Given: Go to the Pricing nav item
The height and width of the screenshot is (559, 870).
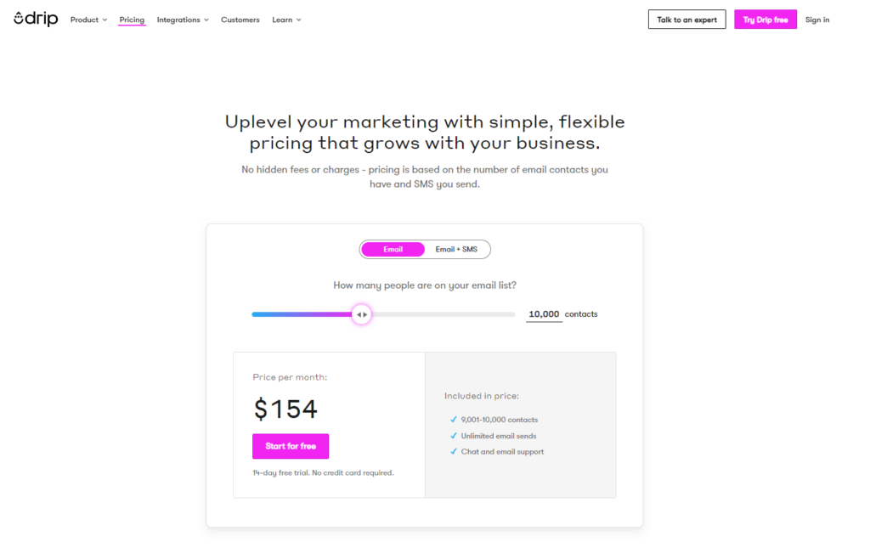Looking at the screenshot, I should point(132,20).
